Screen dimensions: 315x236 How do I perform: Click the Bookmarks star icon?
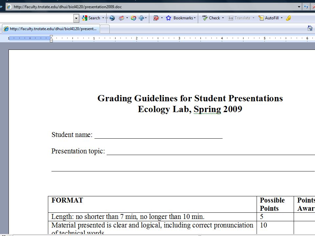coord(169,18)
